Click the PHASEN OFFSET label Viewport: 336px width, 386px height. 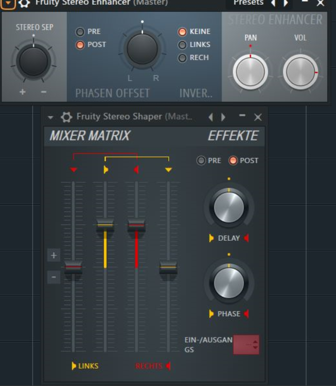(112, 93)
